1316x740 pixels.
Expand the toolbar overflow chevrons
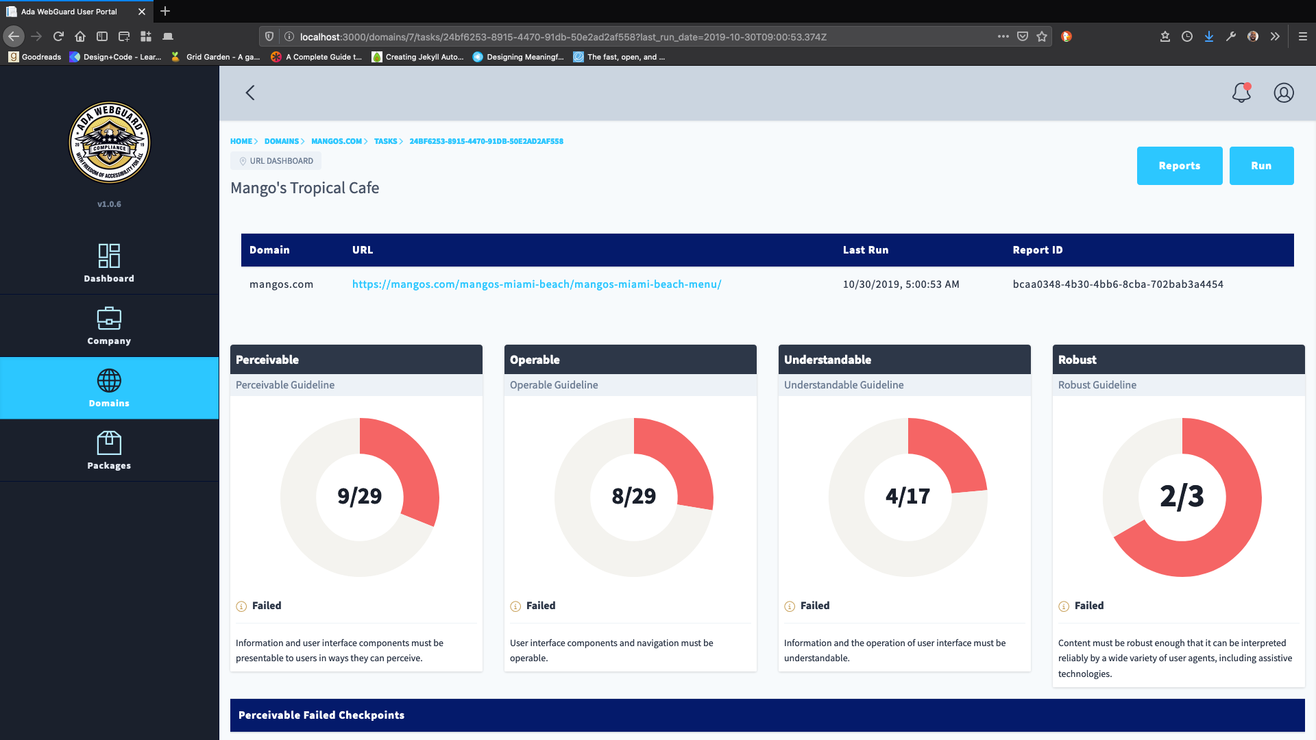pyautogui.click(x=1275, y=36)
